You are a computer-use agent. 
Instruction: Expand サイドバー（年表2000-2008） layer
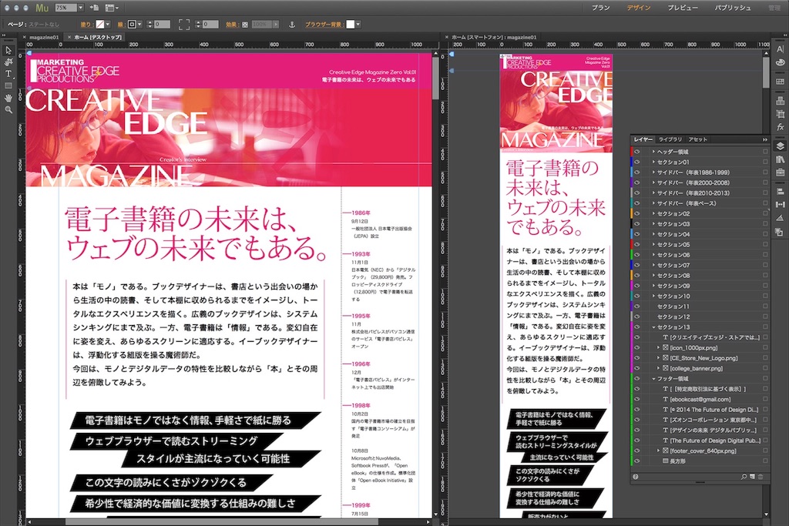[x=653, y=183]
